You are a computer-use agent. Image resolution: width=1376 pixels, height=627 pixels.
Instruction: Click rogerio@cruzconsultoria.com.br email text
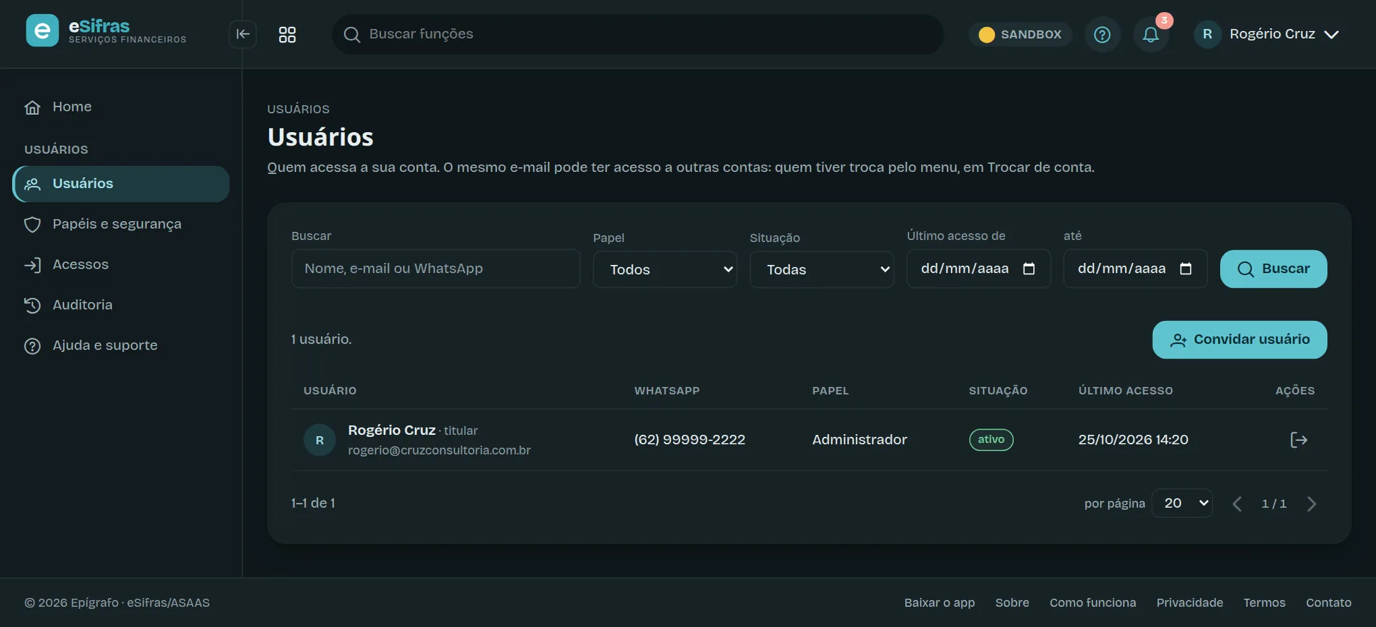(439, 450)
